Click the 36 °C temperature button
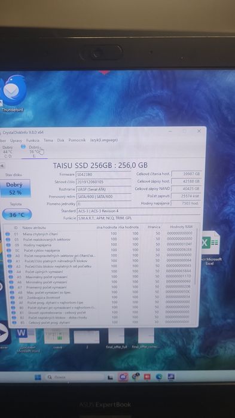The width and height of the screenshot is (235, 418). pos(17,214)
